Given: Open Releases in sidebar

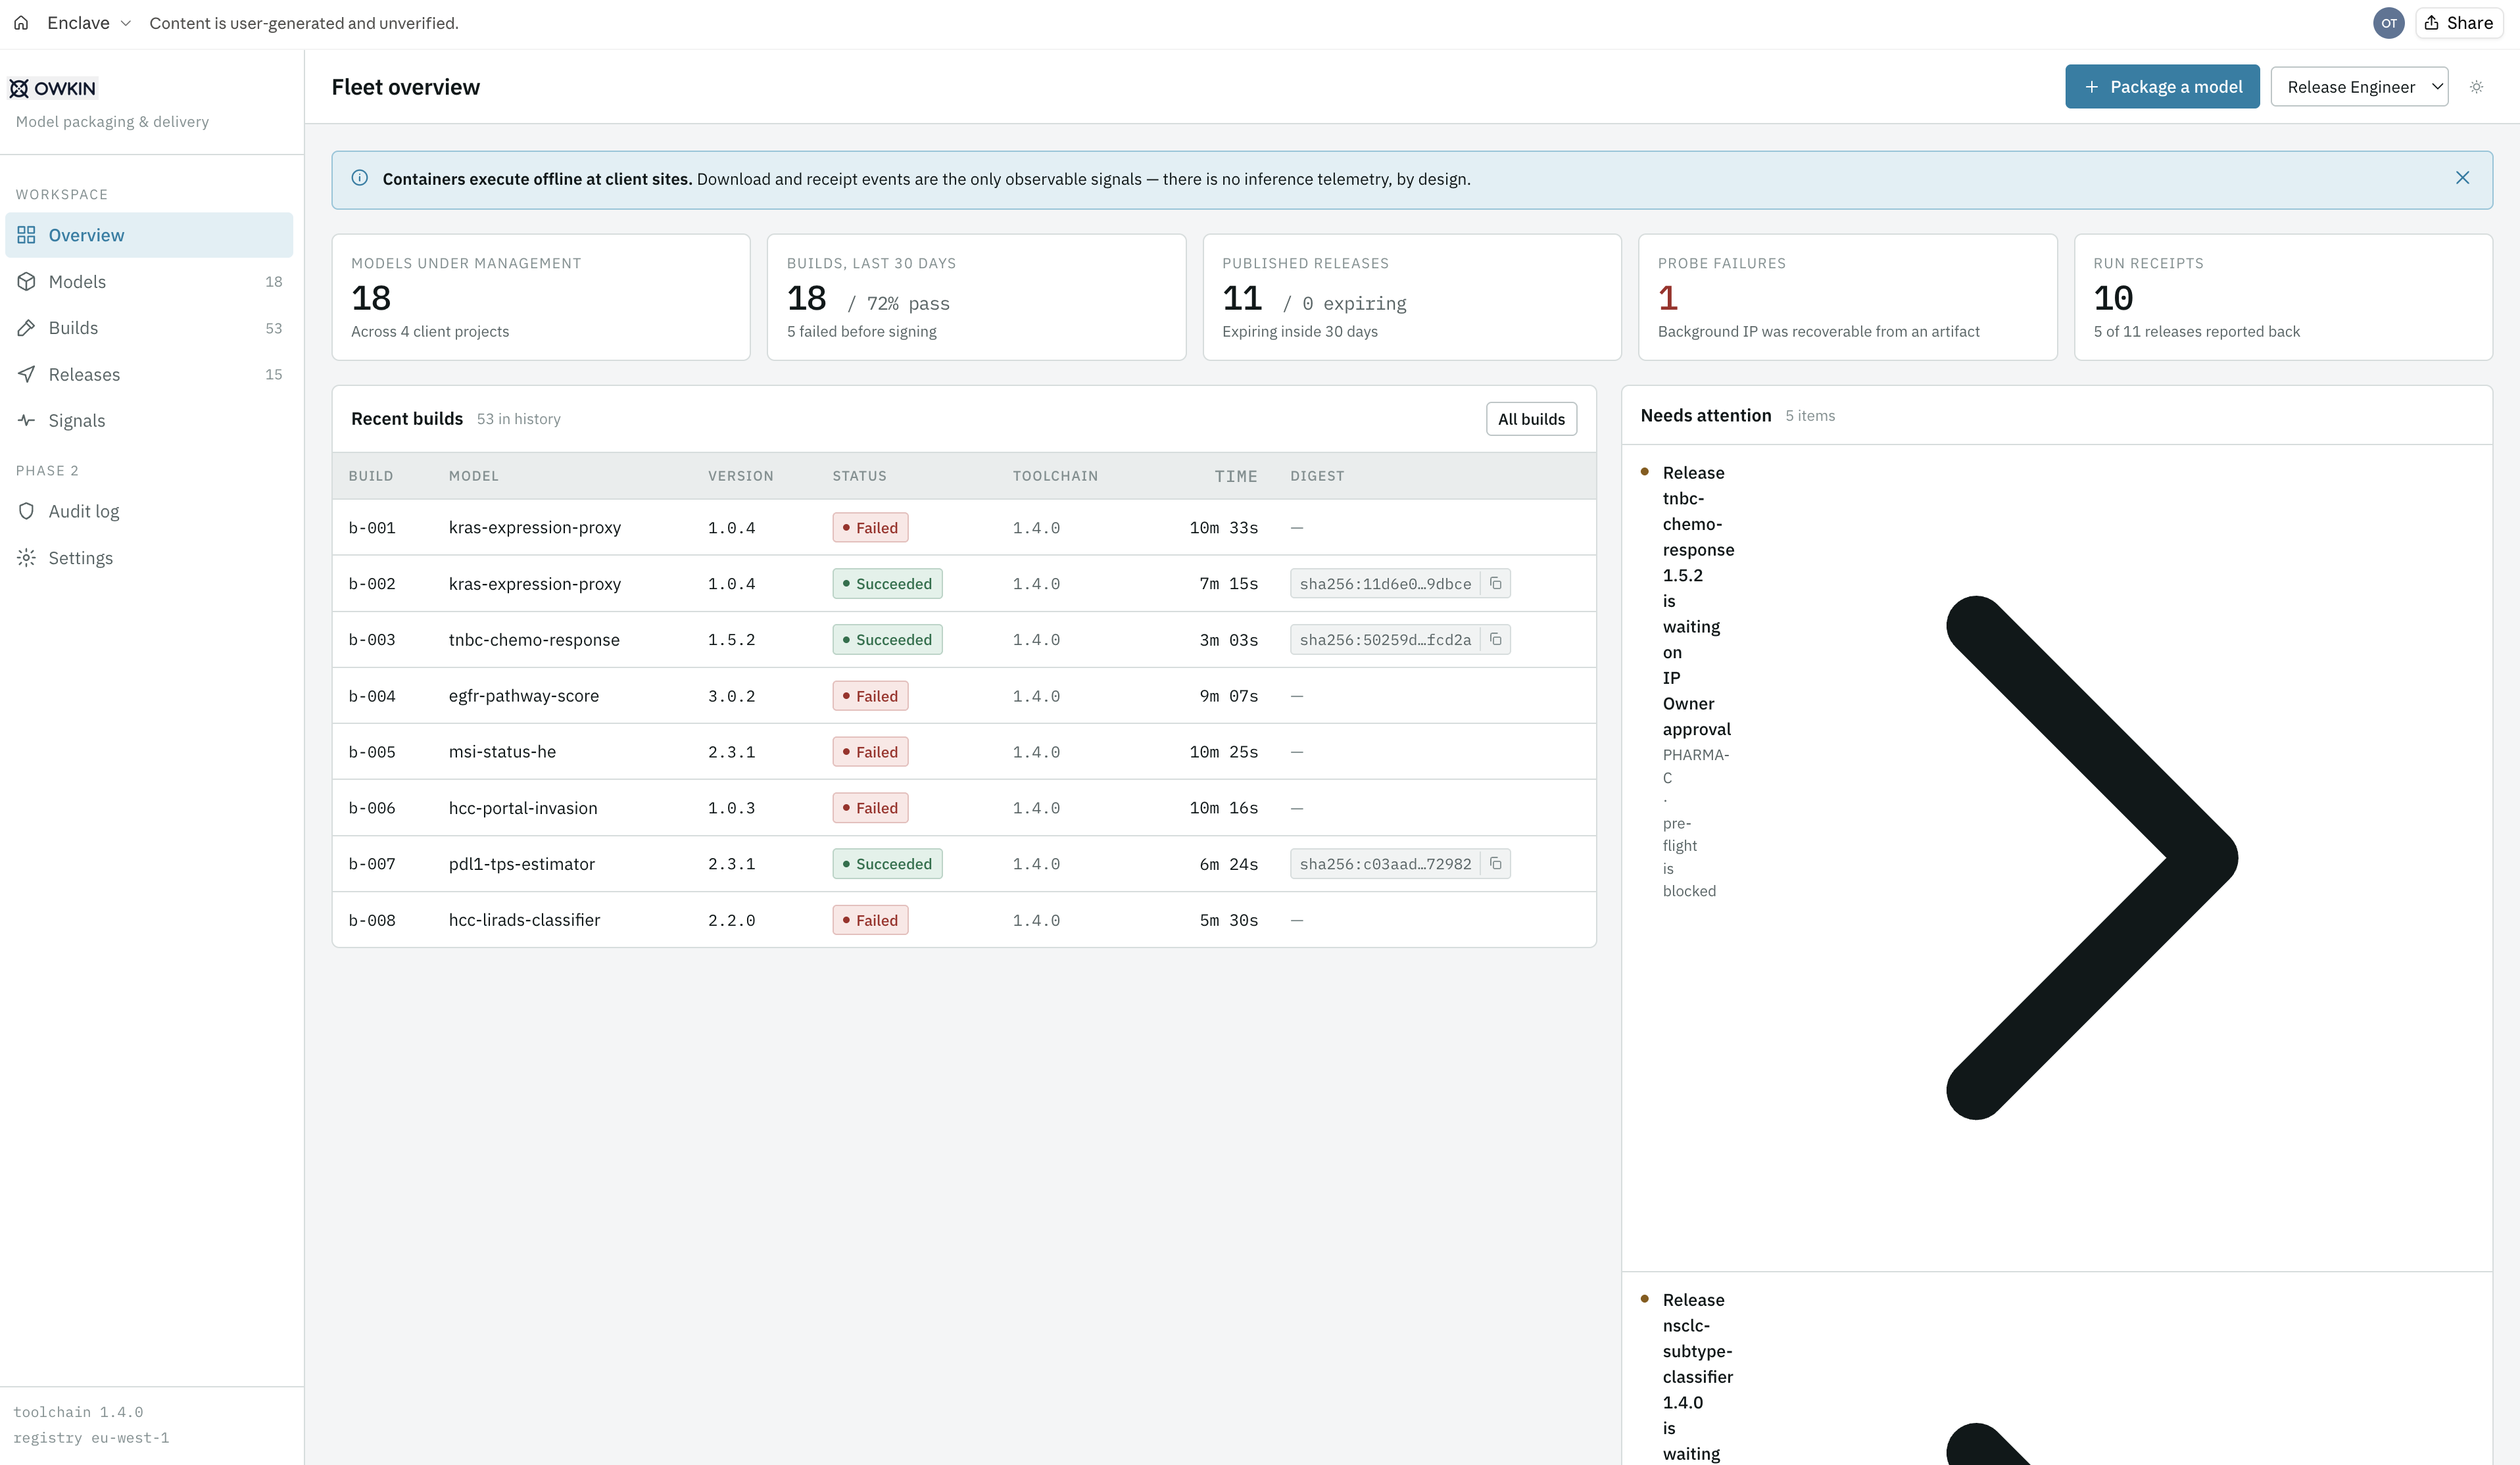Looking at the screenshot, I should pyautogui.click(x=149, y=374).
